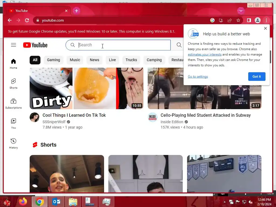Open Cool Things I Learned On Tik Tok title
Image resolution: width=276 pixels, height=207 pixels.
click(74, 115)
